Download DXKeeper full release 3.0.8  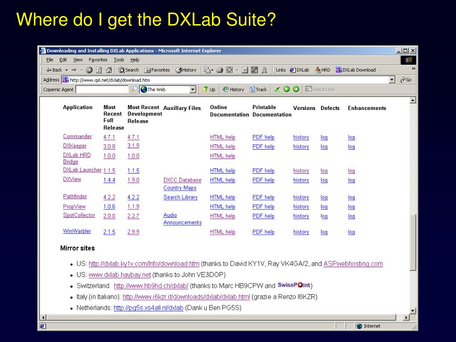[109, 146]
